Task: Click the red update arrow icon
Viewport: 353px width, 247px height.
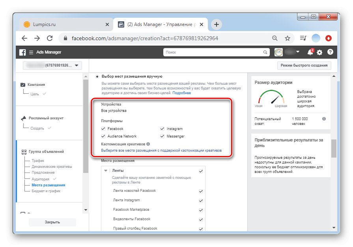Action: pyautogui.click(x=329, y=38)
